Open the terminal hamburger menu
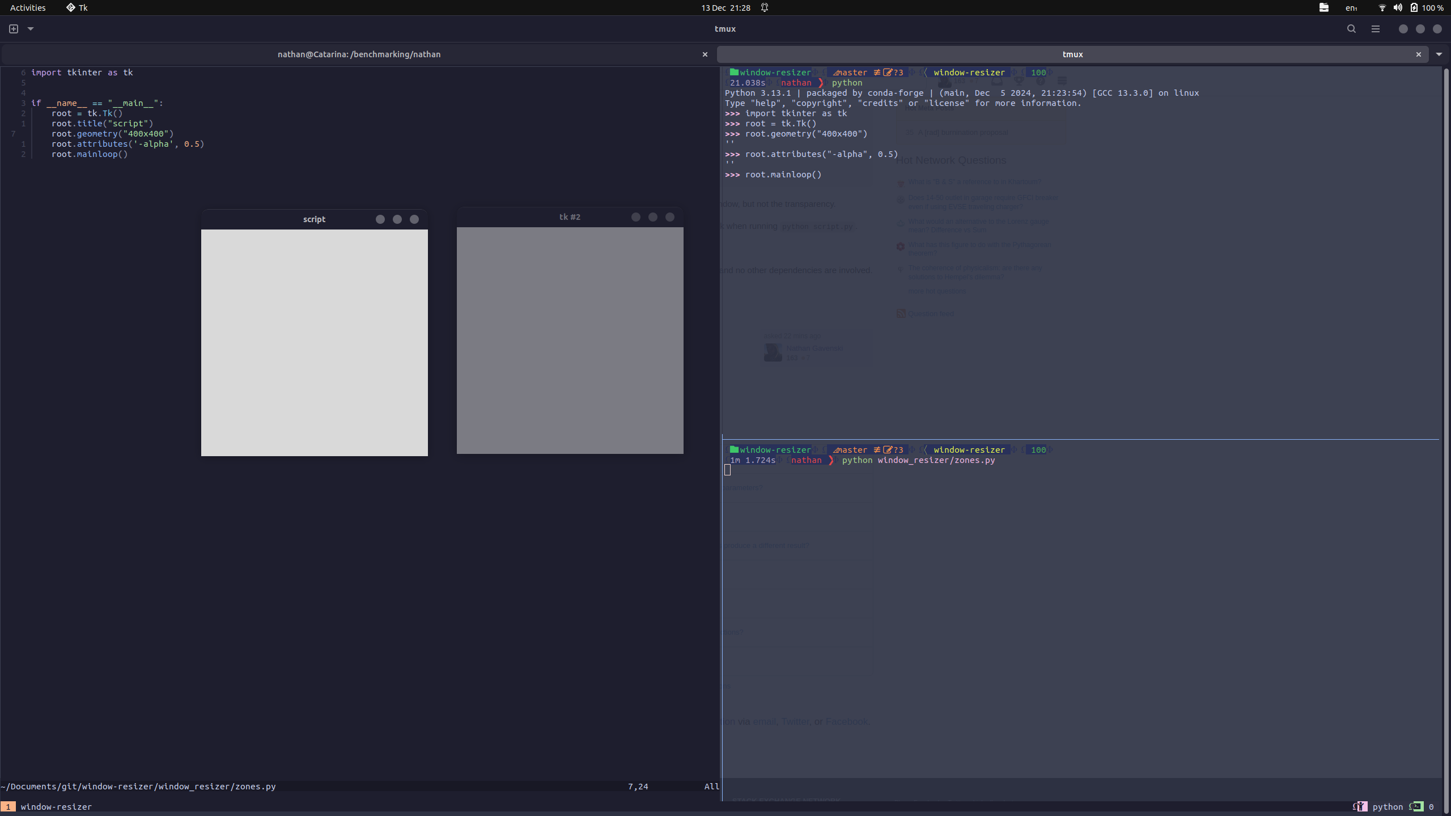 [x=1376, y=29]
